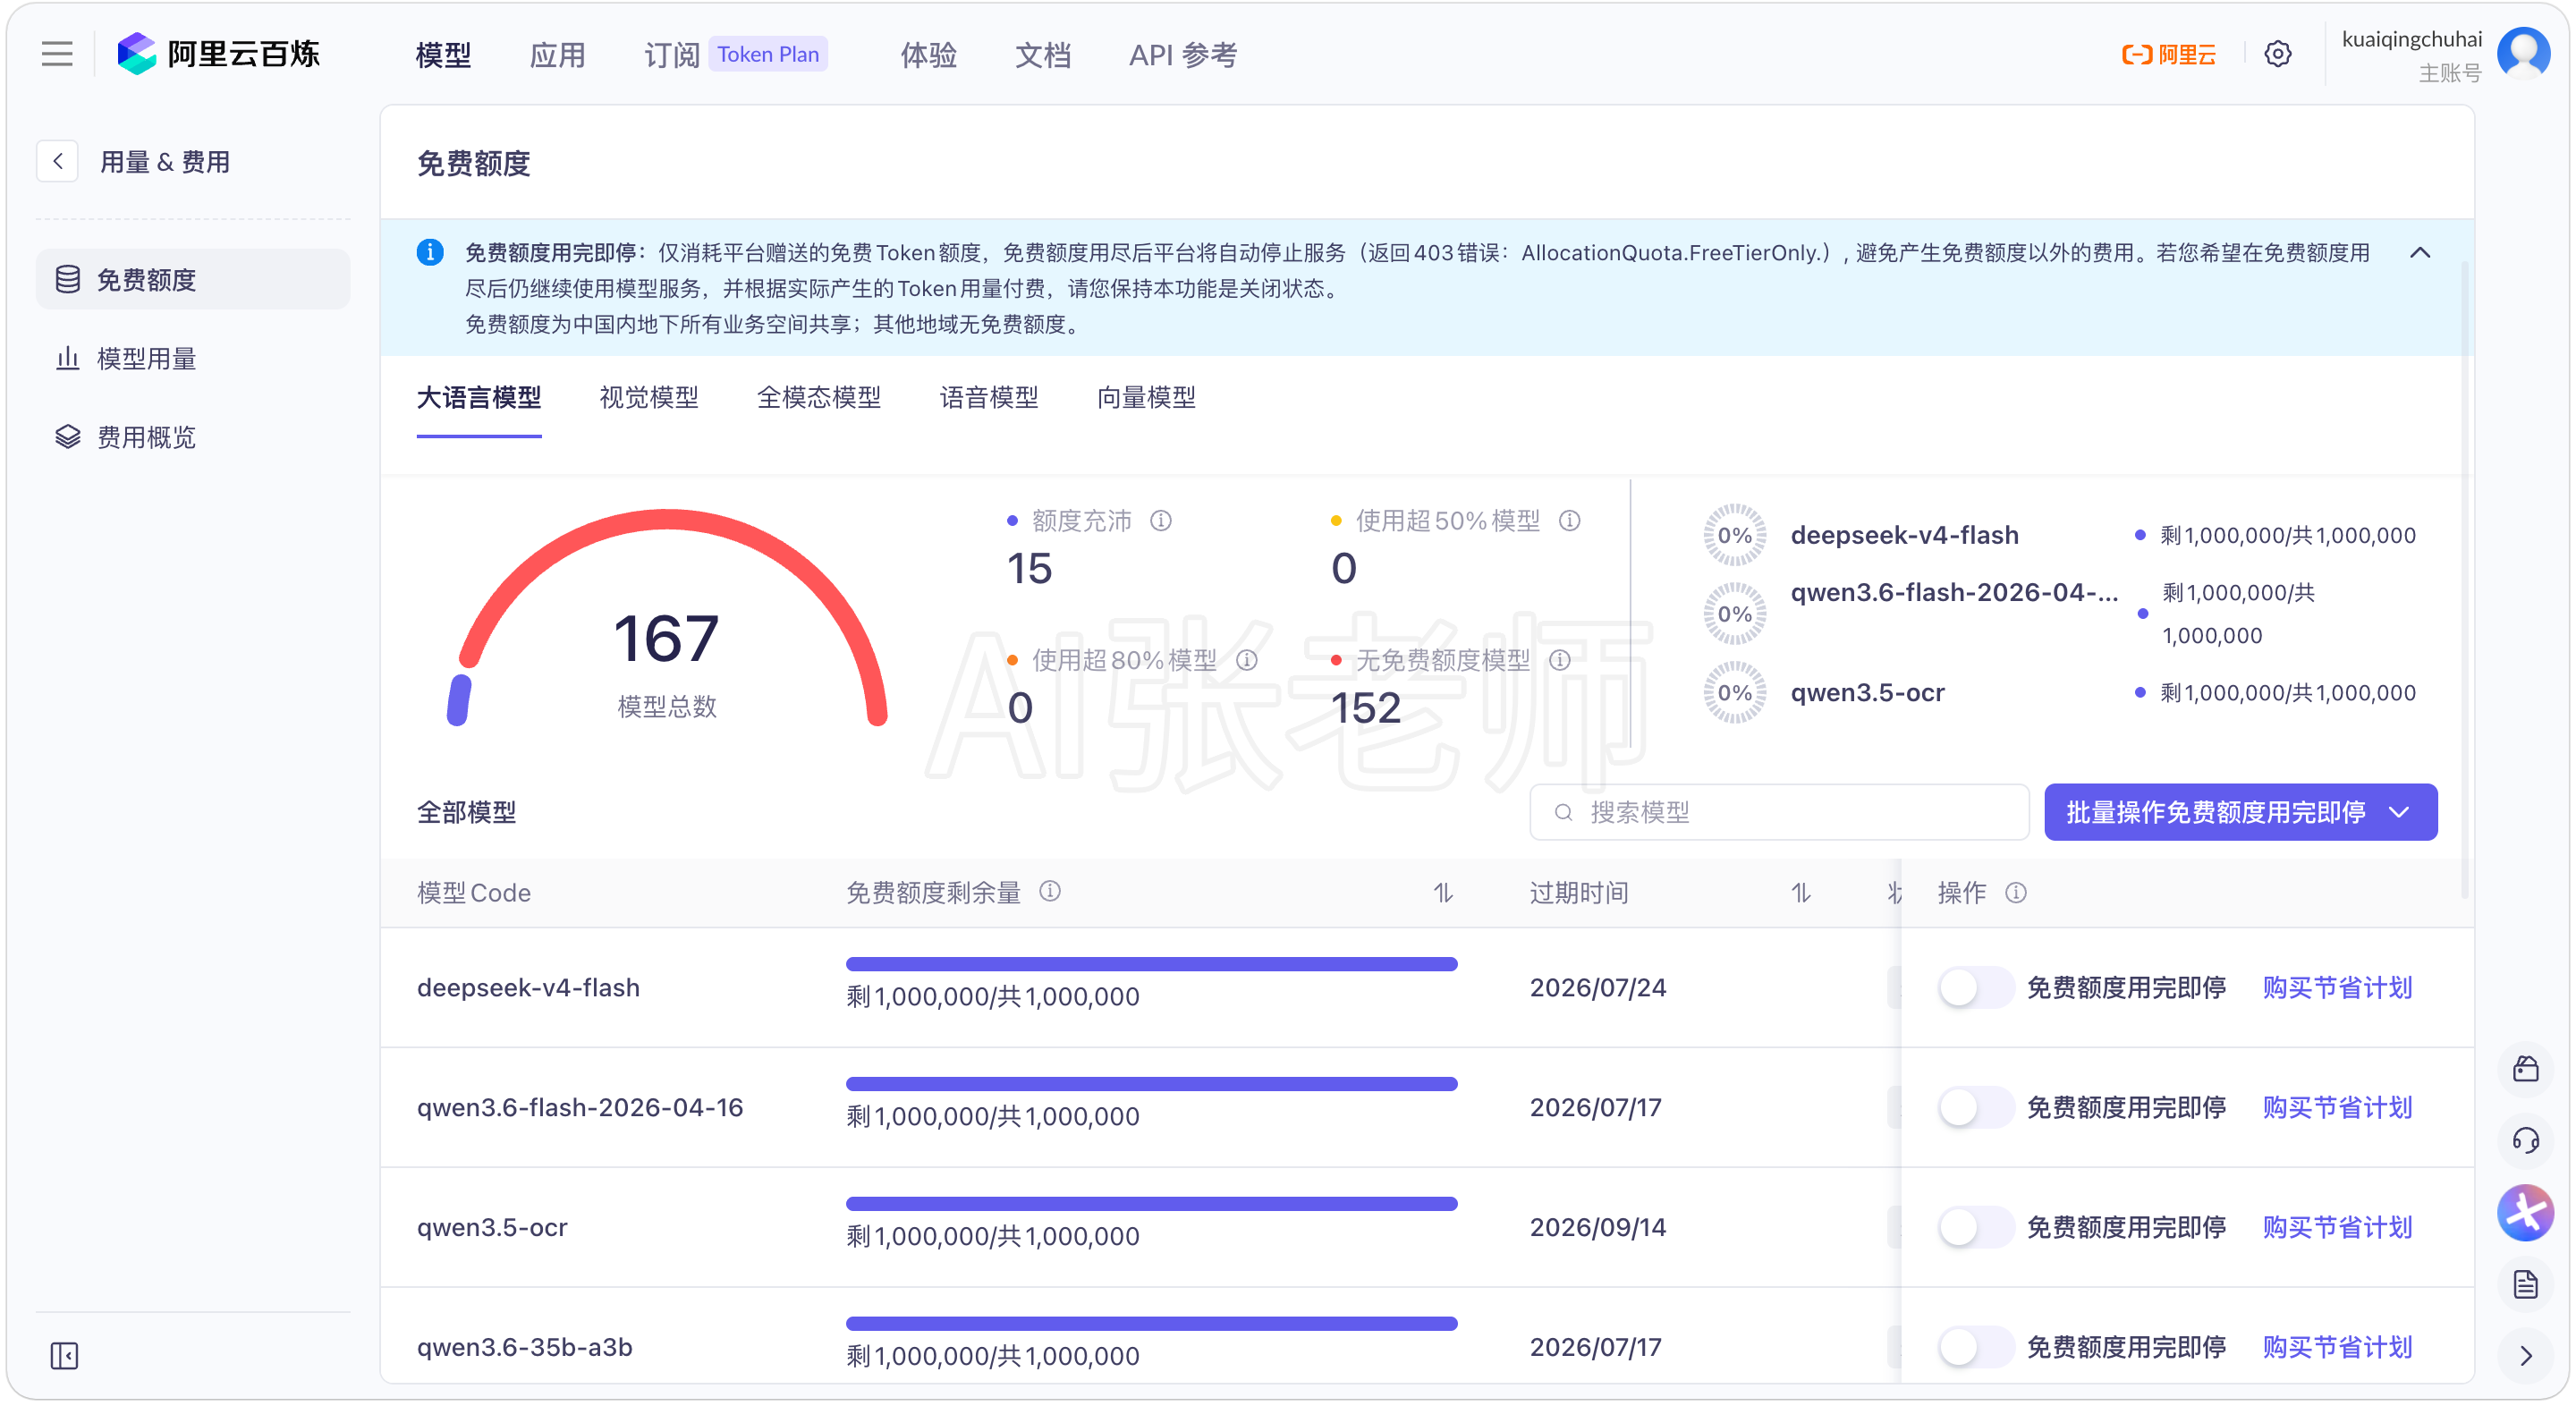Image resolution: width=2576 pixels, height=1406 pixels.
Task: Click 购买节省计划 for qwen3.5-ocr
Action: click(2336, 1226)
